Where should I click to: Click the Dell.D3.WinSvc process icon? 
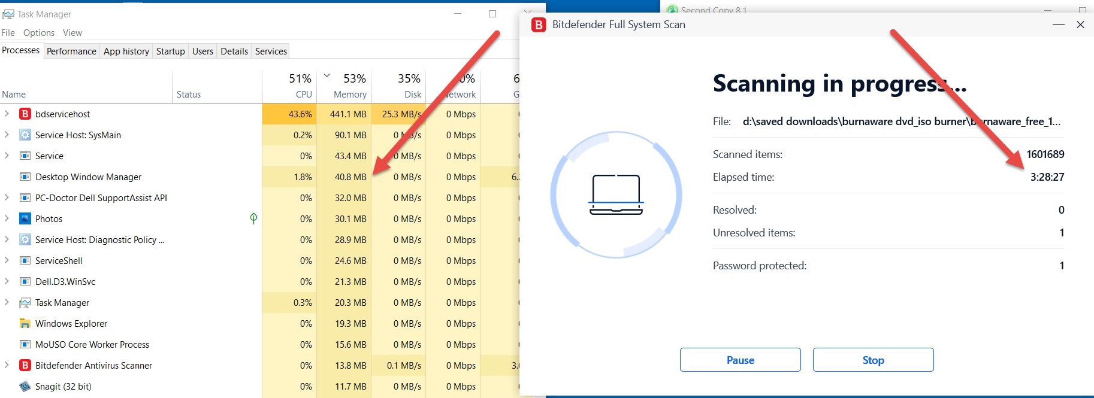pyautogui.click(x=25, y=281)
